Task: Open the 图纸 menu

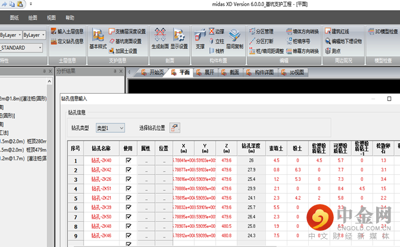Action: tap(14, 18)
